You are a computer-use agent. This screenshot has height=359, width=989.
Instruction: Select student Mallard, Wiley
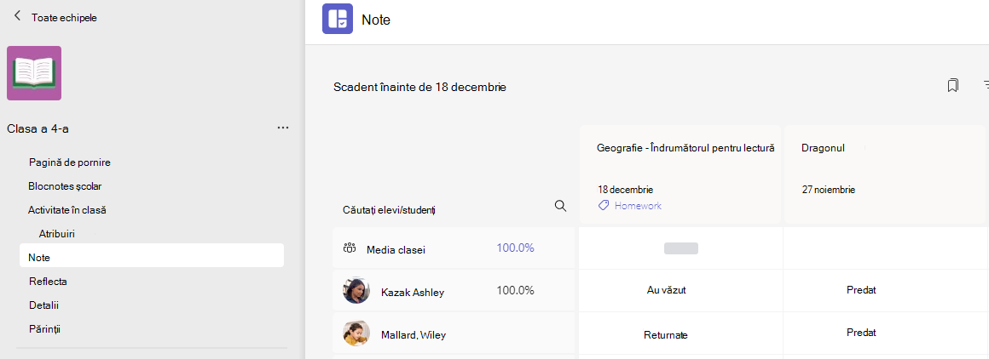(414, 334)
